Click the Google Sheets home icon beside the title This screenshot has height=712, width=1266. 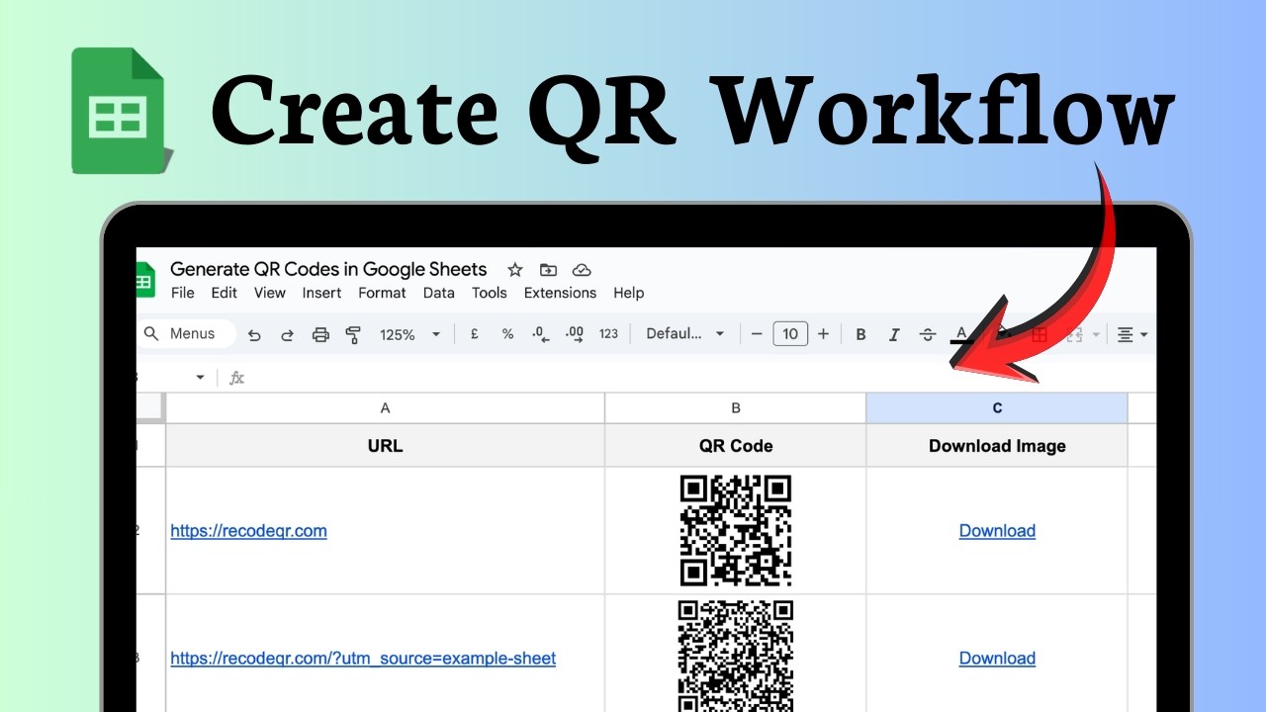pos(144,280)
